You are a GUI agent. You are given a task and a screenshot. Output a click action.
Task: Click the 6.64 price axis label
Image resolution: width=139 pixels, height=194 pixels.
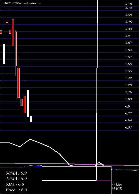coord(128,120)
